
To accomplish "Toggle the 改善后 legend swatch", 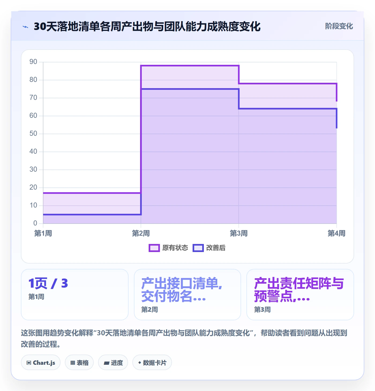I will [x=198, y=248].
